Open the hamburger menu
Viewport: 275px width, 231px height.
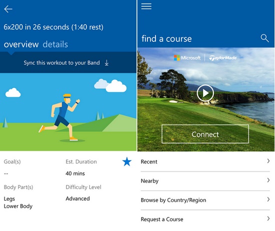click(146, 6)
